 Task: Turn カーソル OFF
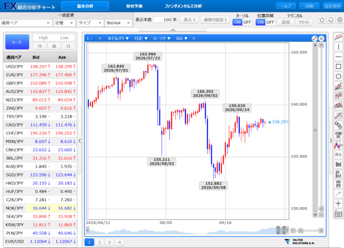click(x=247, y=22)
